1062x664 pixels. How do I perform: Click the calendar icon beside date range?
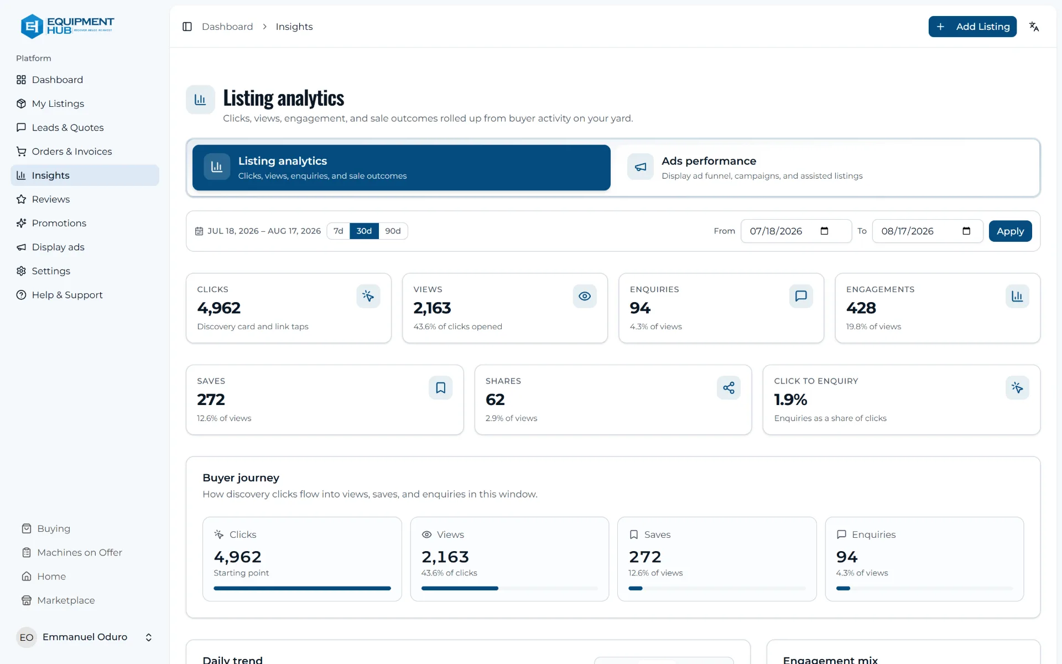click(199, 231)
